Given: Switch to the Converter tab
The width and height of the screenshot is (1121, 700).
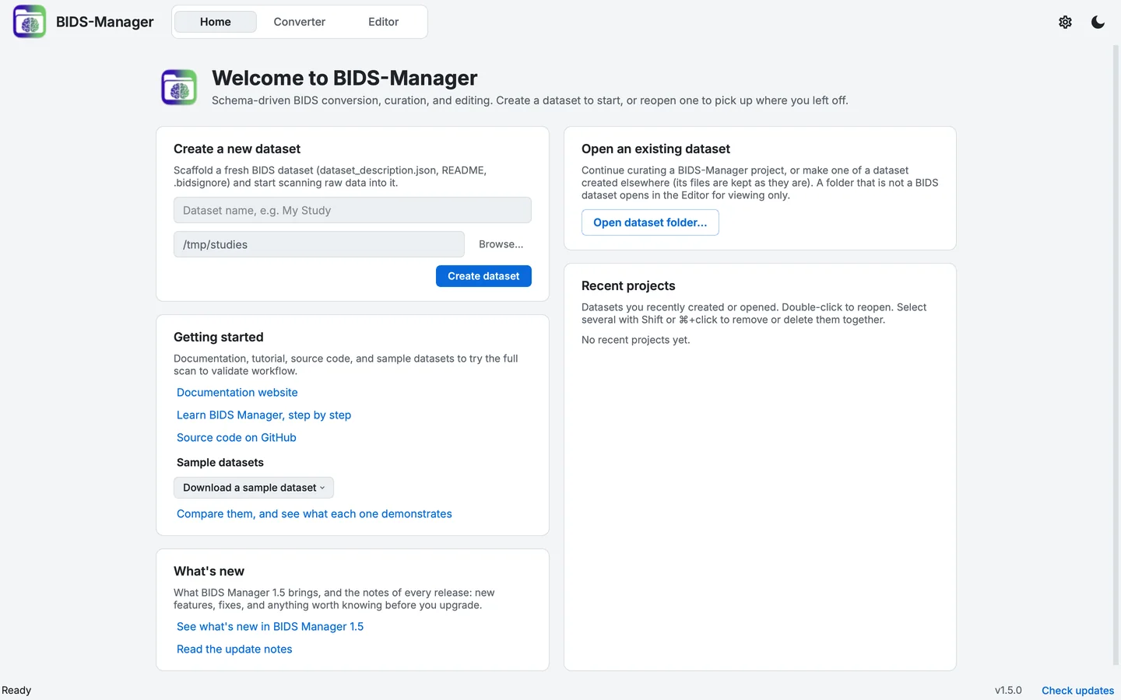Looking at the screenshot, I should (300, 22).
